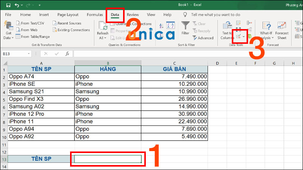
Task: Click the Data Validation icon
Action: pos(239,36)
